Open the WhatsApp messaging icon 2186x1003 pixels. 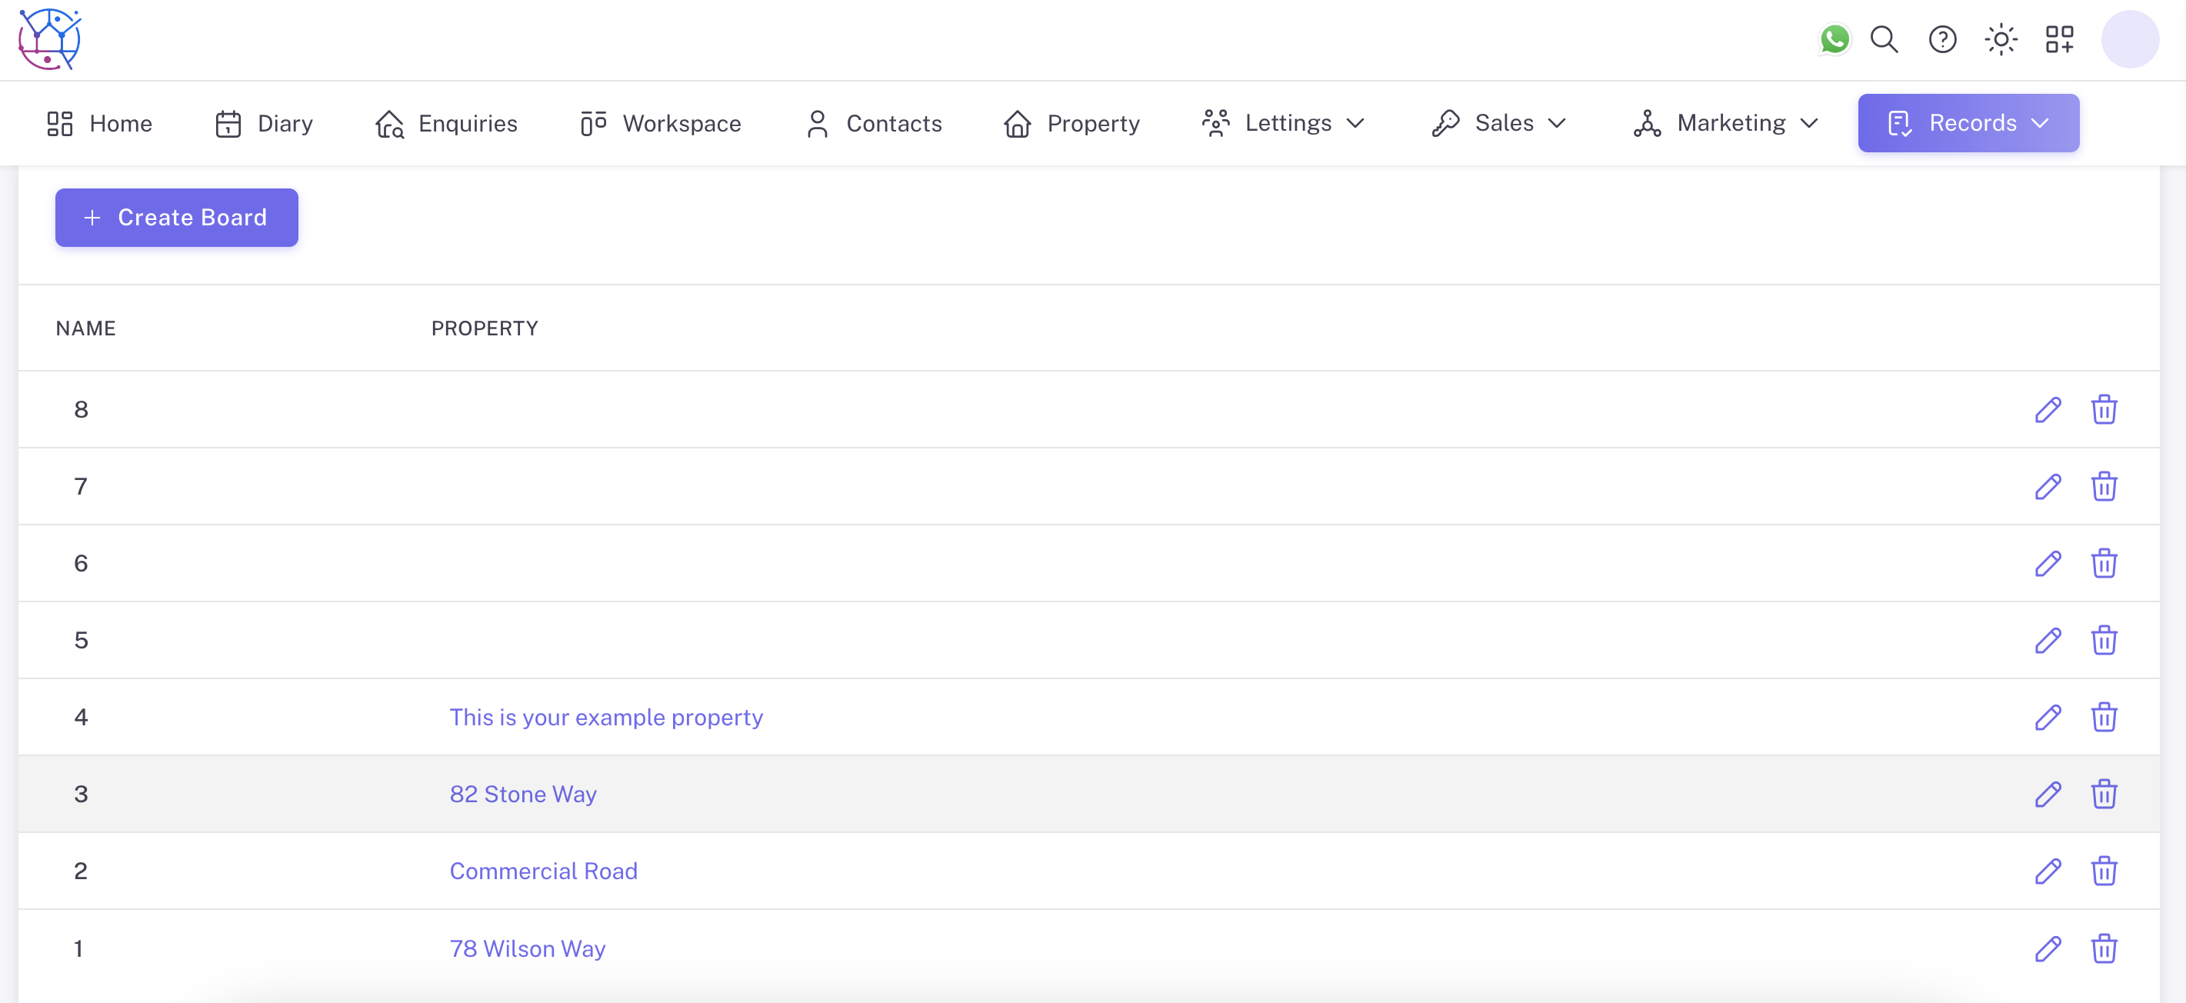point(1834,39)
